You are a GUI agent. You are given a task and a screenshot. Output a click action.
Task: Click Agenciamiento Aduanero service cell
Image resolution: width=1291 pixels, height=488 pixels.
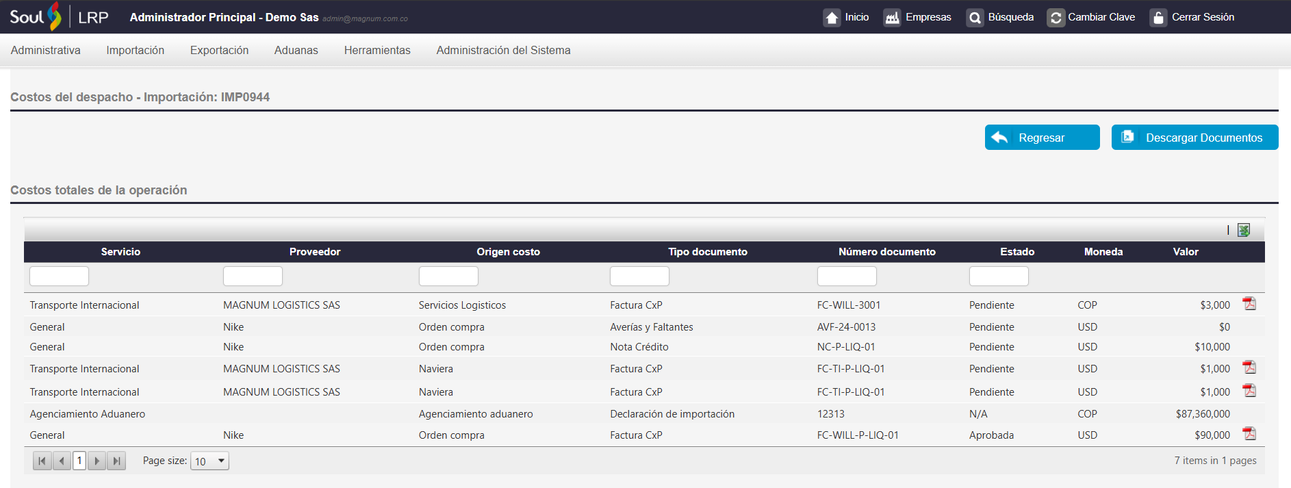tap(88, 414)
